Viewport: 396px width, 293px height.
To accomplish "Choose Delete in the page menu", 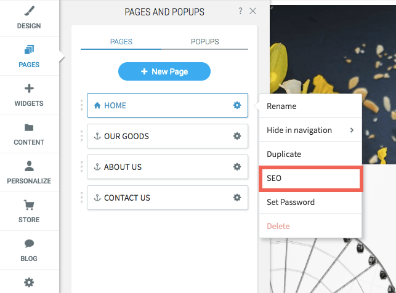I will point(310,226).
